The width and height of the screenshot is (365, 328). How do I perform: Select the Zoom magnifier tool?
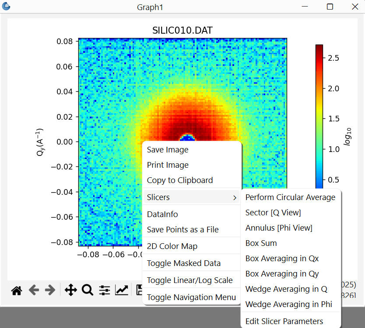[88, 290]
